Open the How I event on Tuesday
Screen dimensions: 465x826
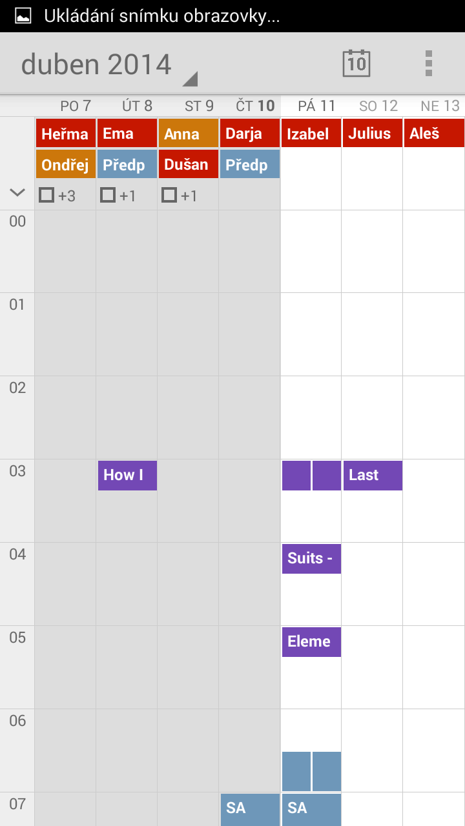pos(127,475)
